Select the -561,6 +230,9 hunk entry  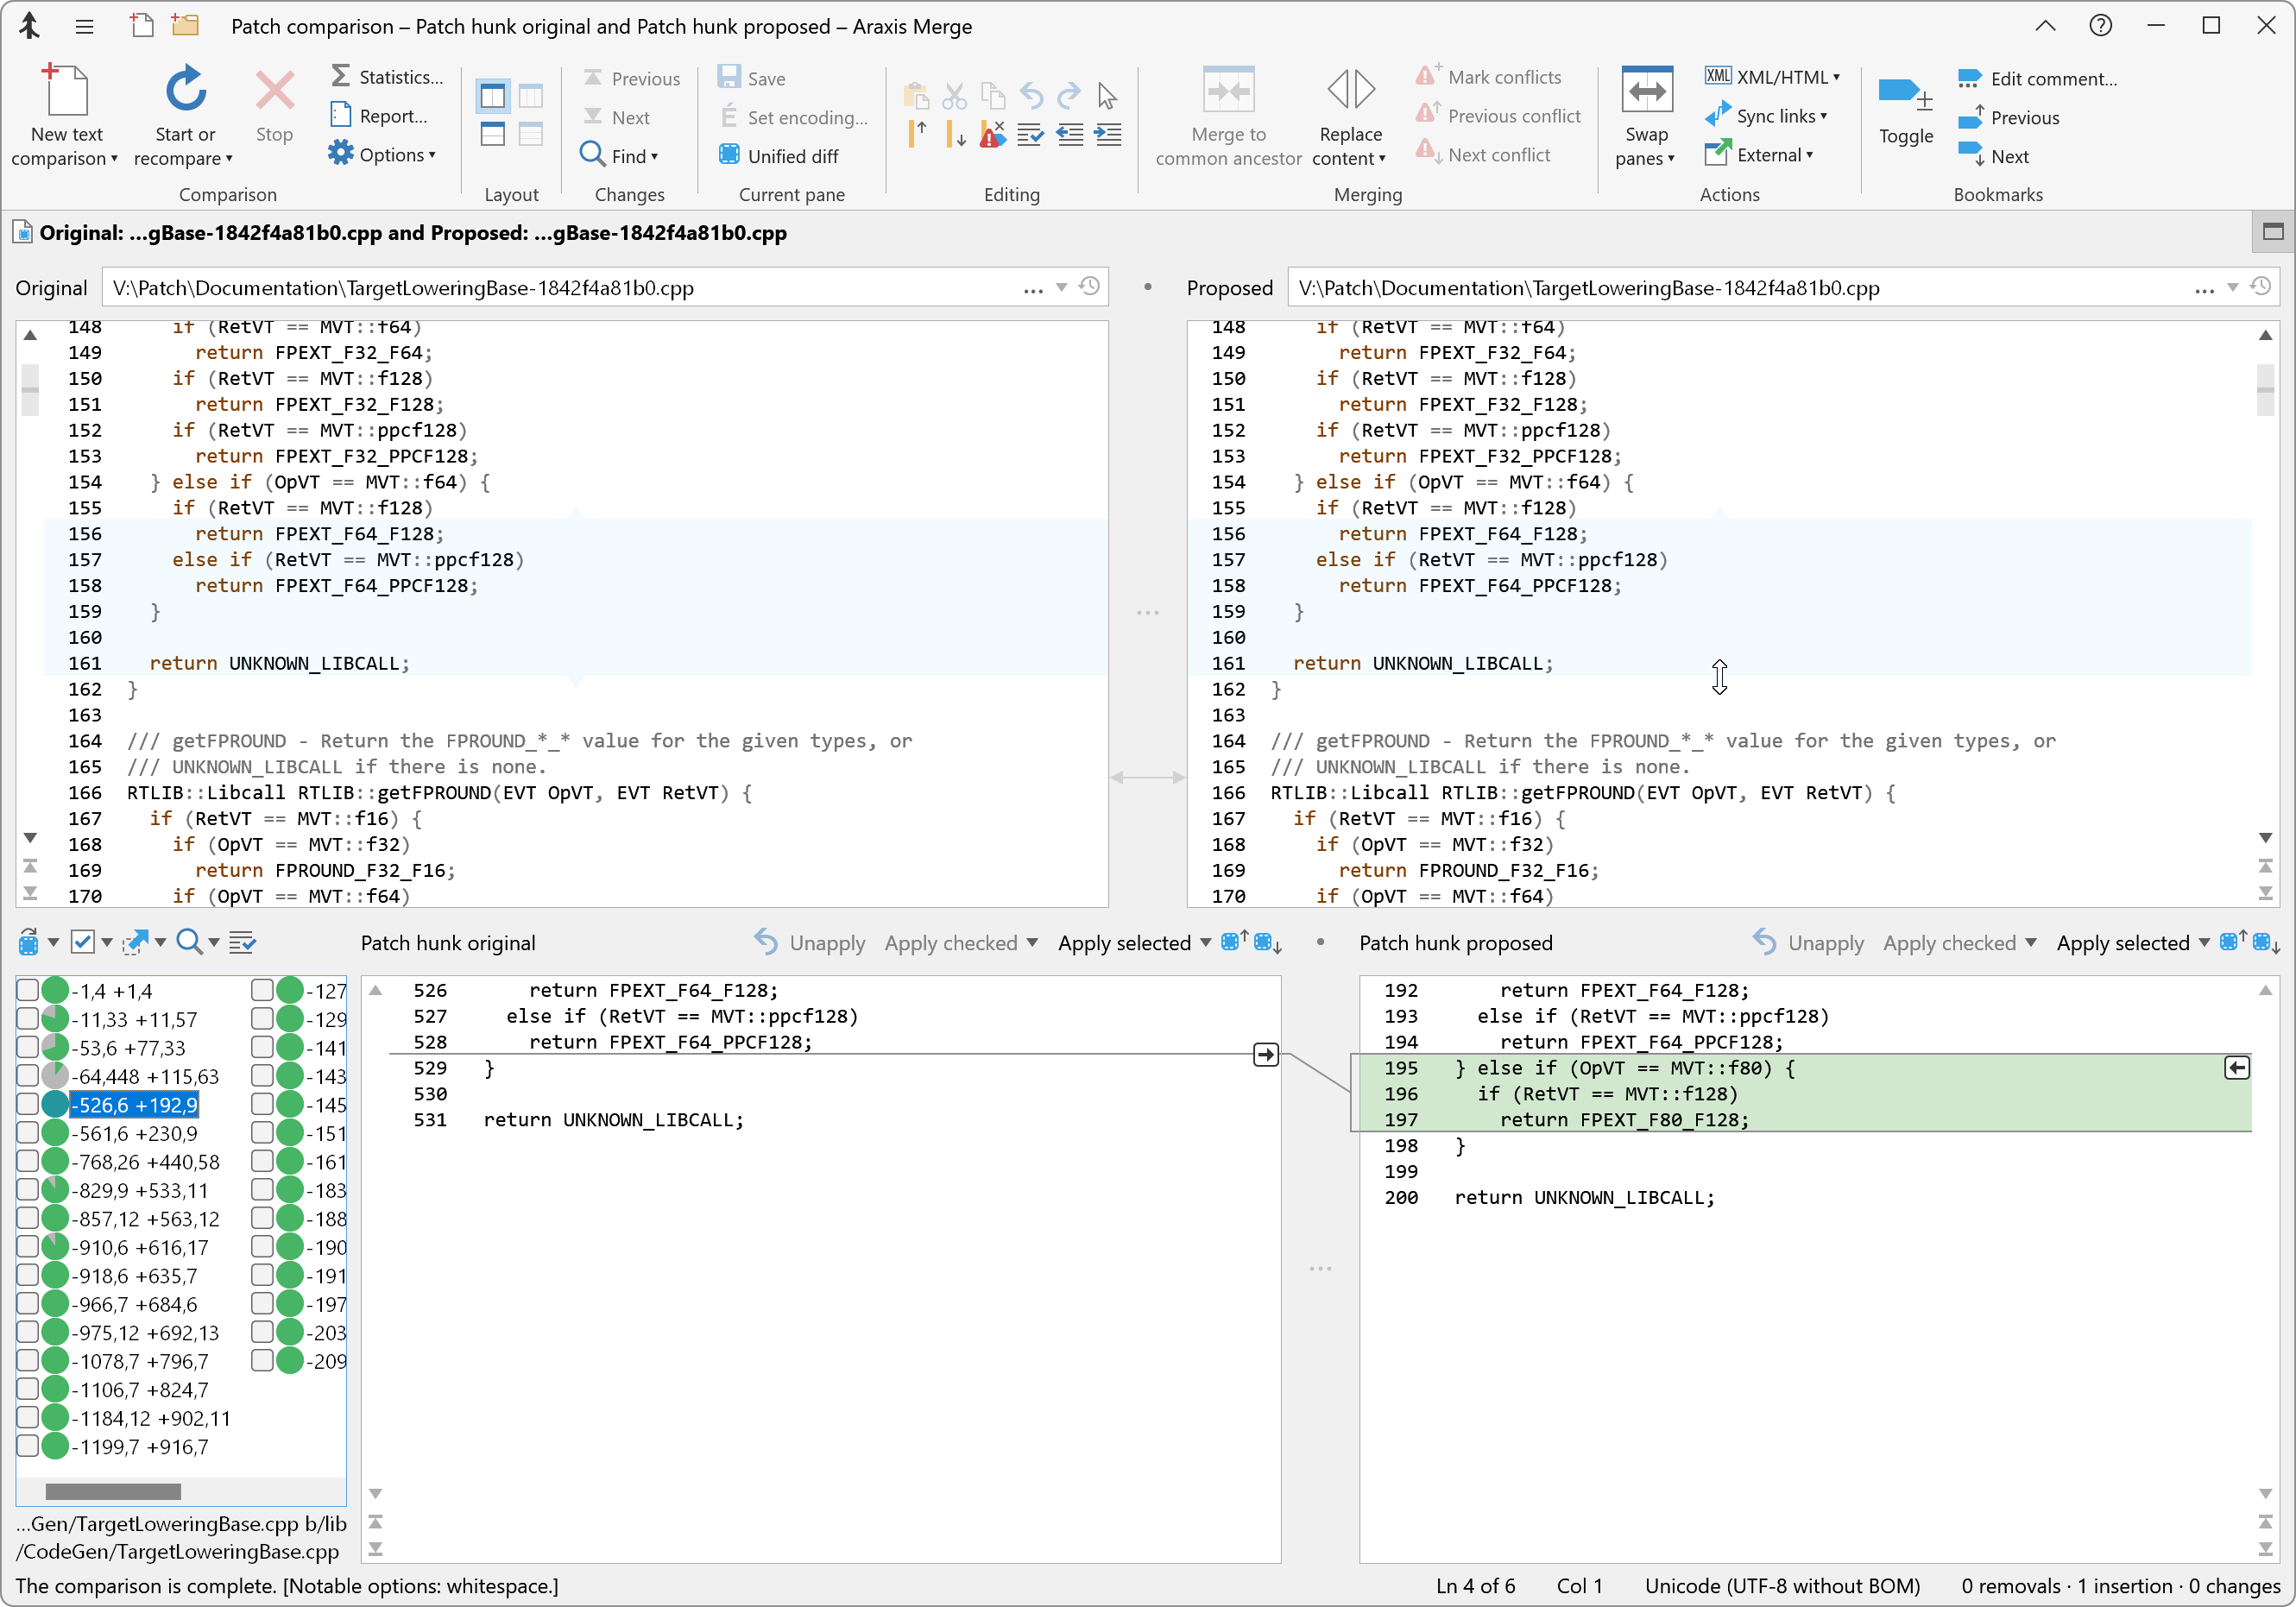point(135,1133)
